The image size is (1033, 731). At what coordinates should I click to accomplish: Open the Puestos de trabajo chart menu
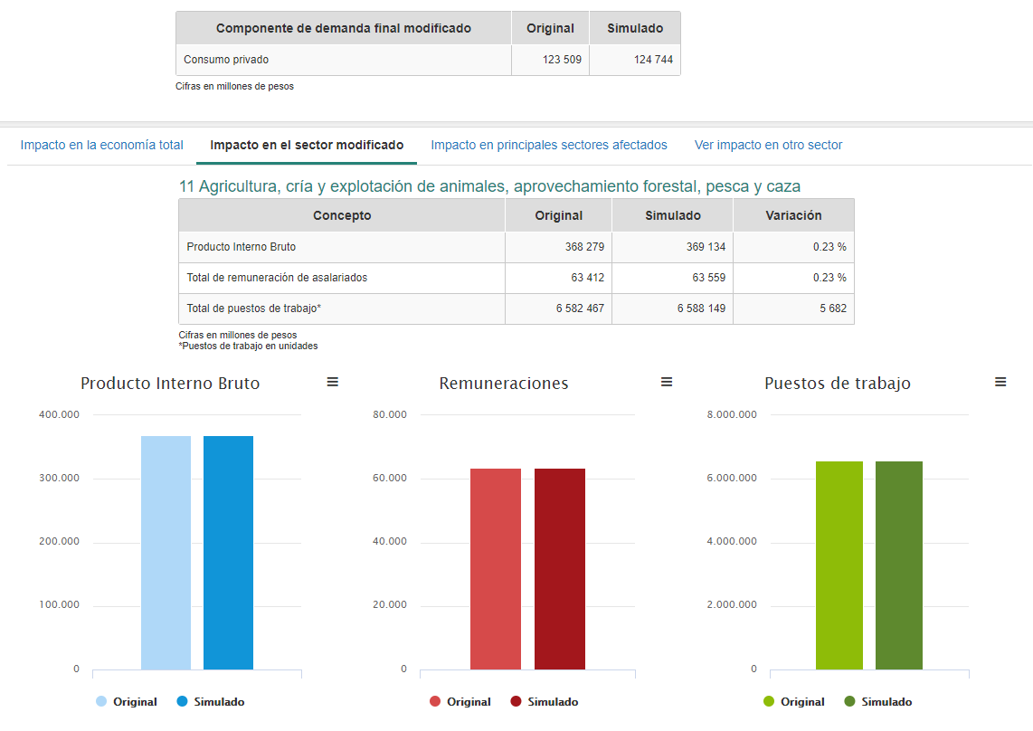[1000, 383]
